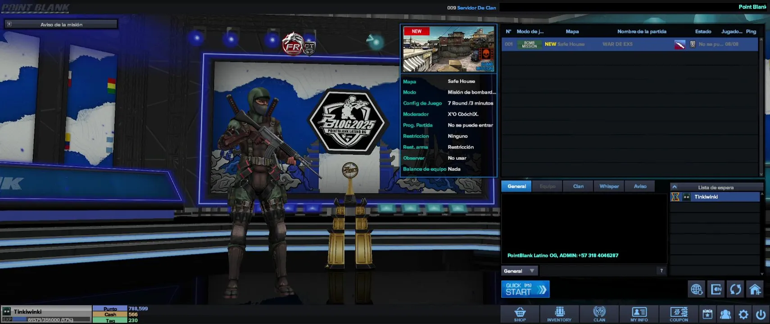
Task: Click the Bomb Mission mode badge in room 001
Action: 530,45
